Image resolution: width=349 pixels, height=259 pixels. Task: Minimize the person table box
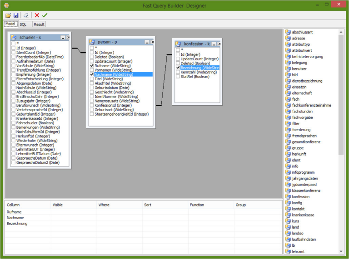click(x=147, y=42)
